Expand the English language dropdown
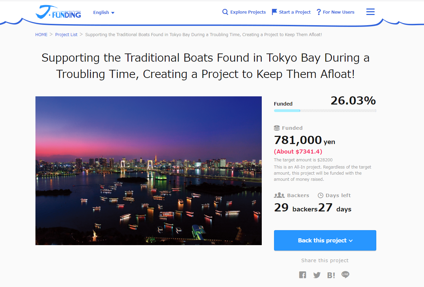 [x=104, y=13]
